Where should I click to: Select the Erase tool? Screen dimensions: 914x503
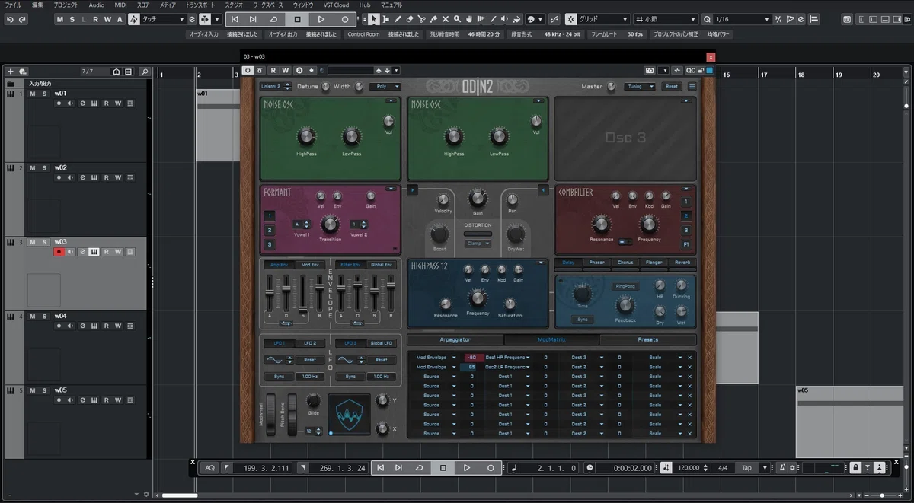click(x=411, y=19)
